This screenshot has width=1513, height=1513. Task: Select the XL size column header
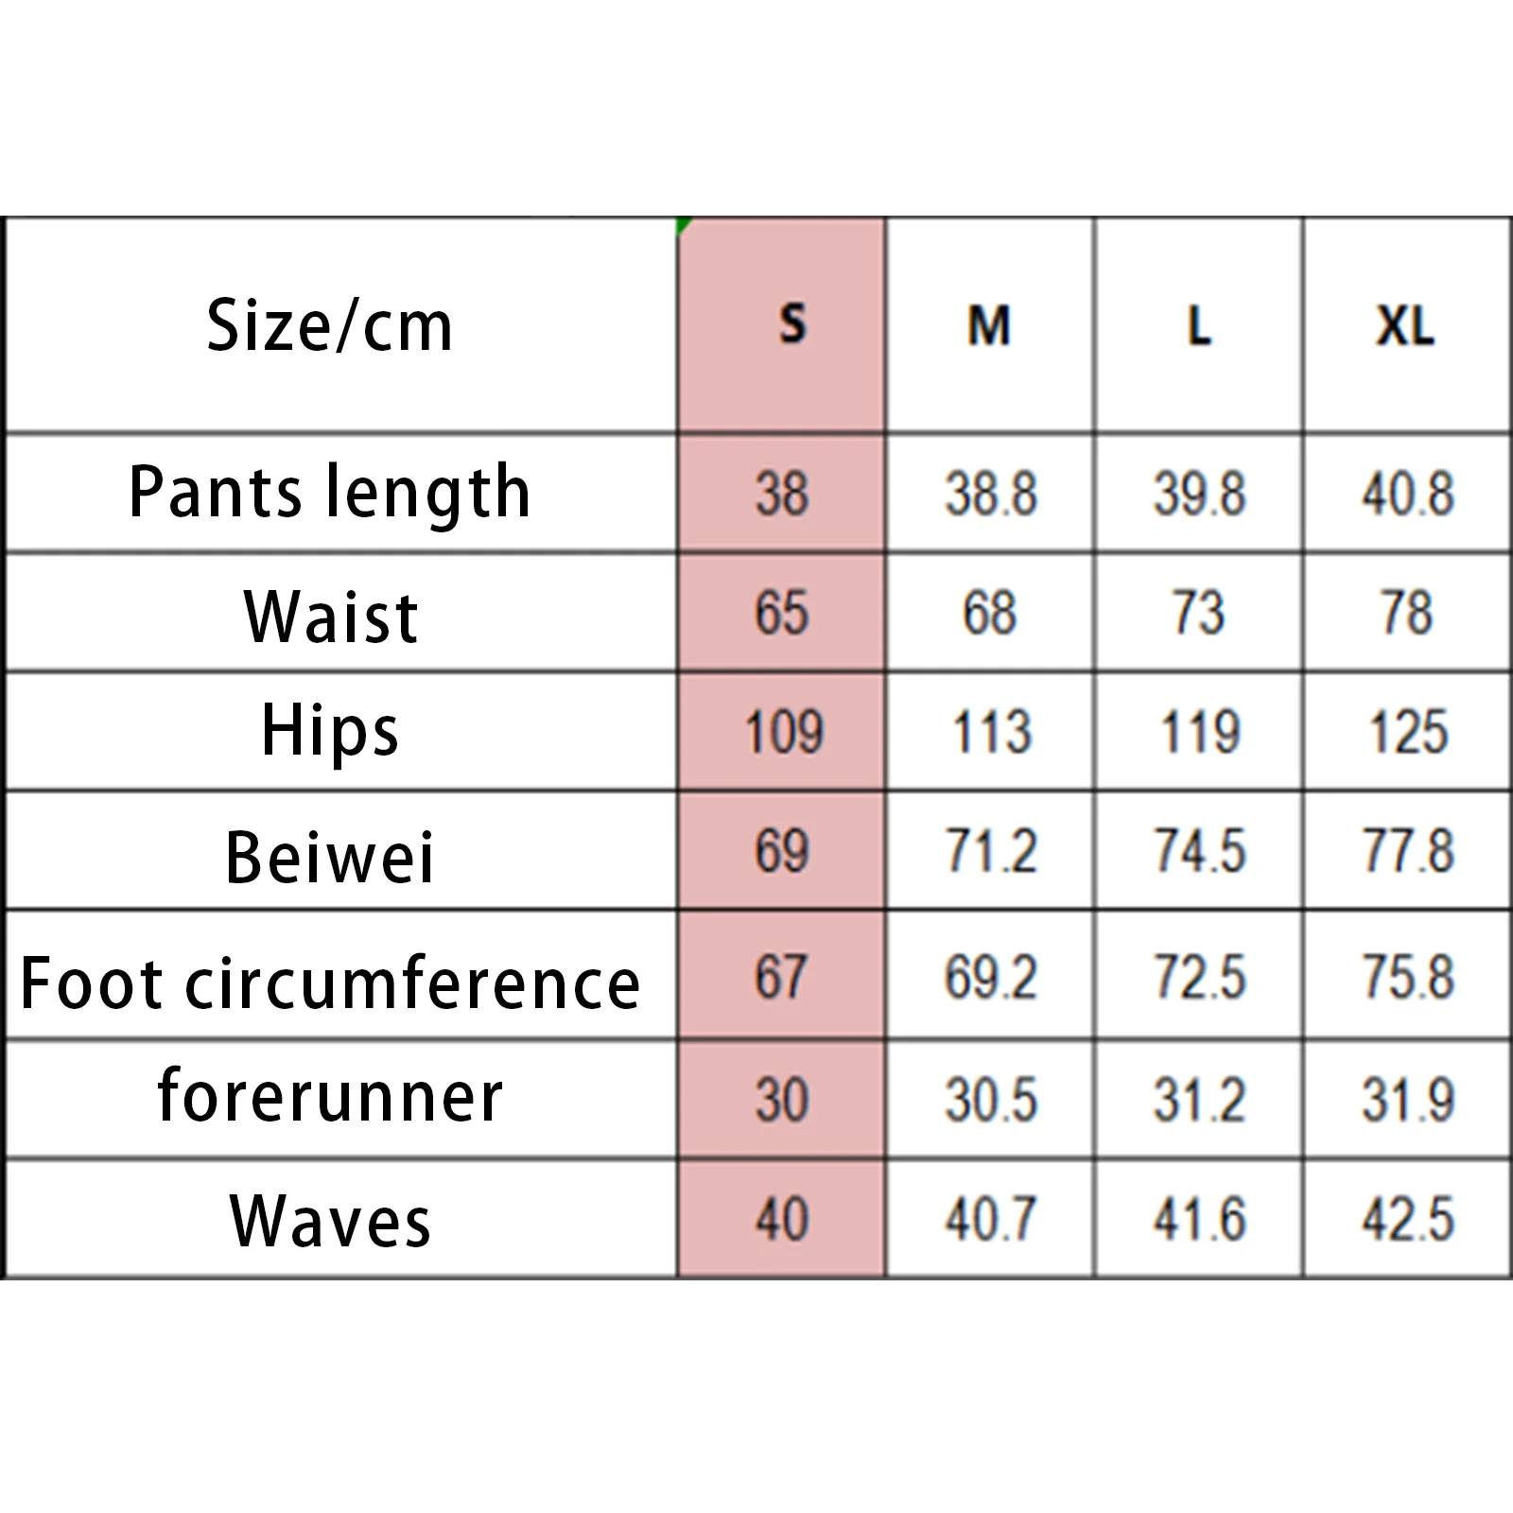(x=1405, y=326)
